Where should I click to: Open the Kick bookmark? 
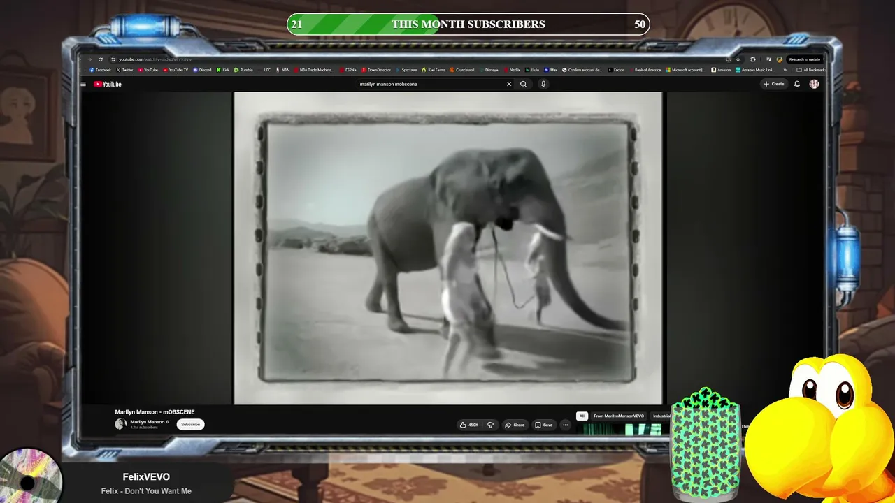pyautogui.click(x=223, y=70)
